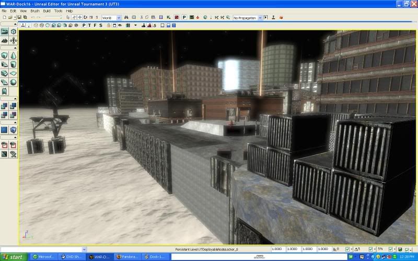The image size is (418, 261).
Task: Click the last 1.0000 scale field
Action: click(x=324, y=249)
